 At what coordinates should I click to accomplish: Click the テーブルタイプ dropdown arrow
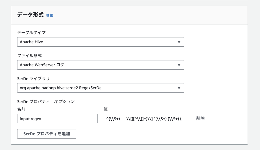(x=179, y=42)
